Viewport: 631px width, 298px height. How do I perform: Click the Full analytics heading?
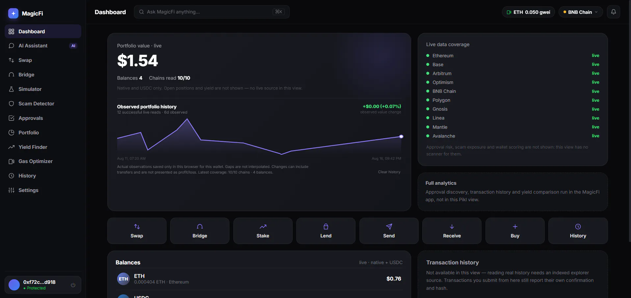coord(441,183)
